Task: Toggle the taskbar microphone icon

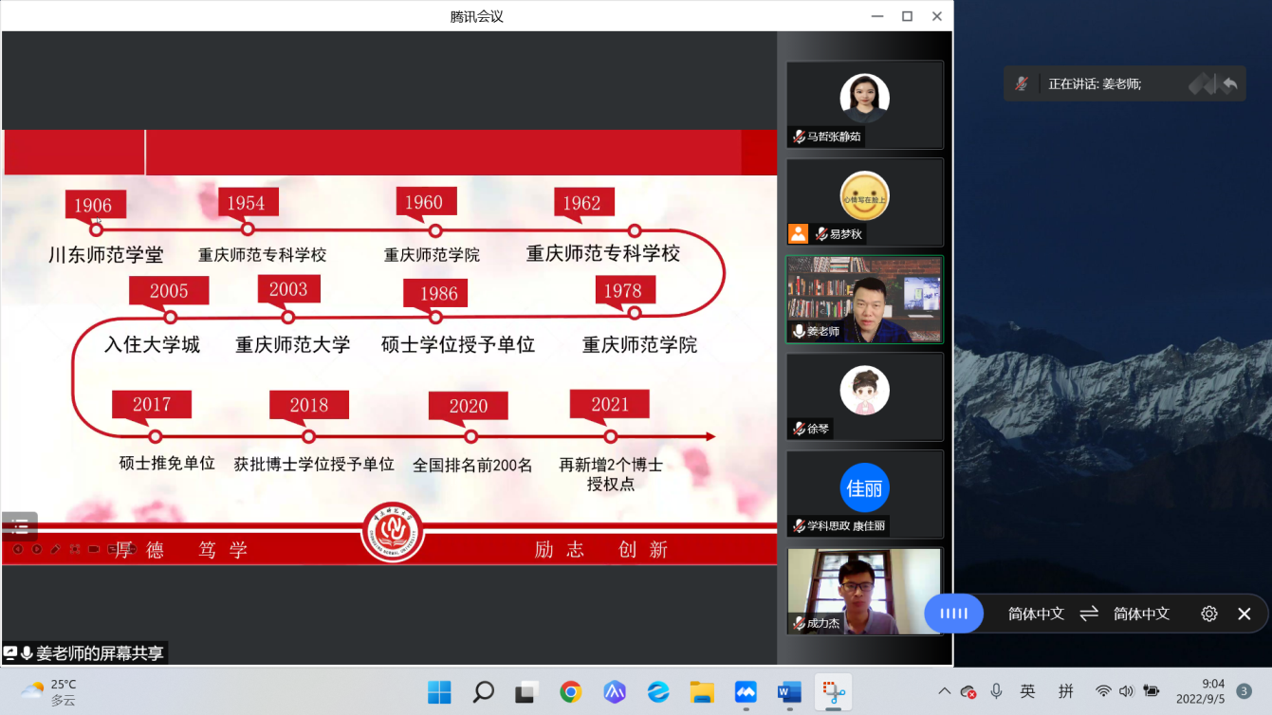Action: tap(996, 691)
